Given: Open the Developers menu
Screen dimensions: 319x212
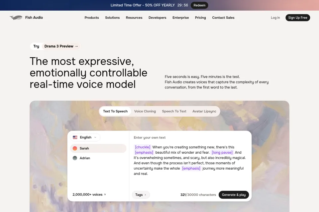Looking at the screenshot, I should tap(157, 18).
